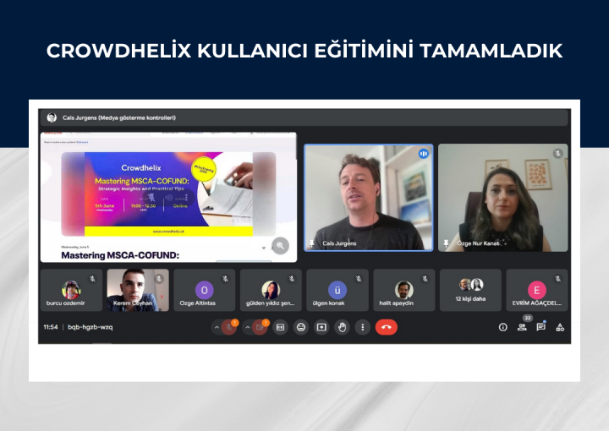Click the red leave call button

click(x=386, y=327)
